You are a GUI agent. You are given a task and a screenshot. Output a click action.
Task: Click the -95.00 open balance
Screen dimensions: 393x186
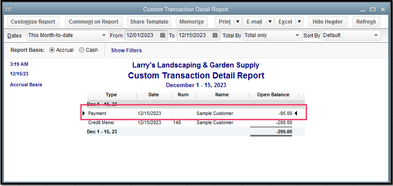tap(285, 114)
